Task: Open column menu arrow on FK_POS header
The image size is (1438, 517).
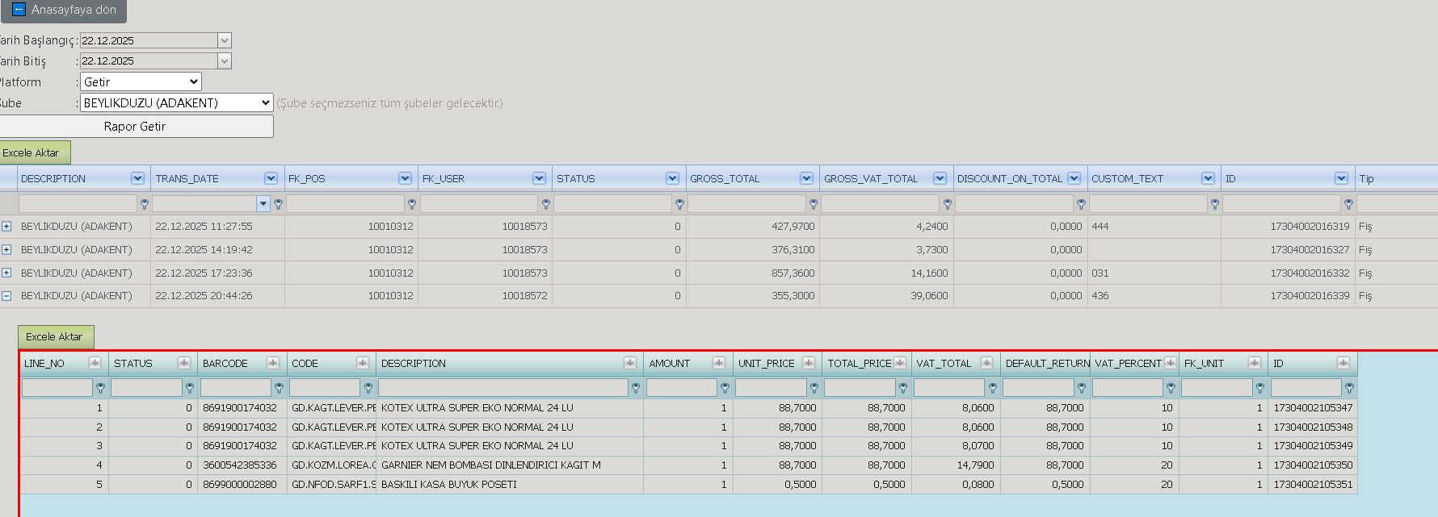Action: [x=405, y=178]
